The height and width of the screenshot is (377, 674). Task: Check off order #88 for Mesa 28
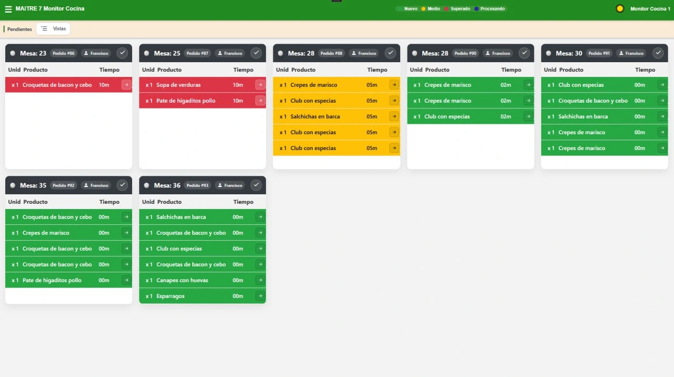pyautogui.click(x=390, y=53)
